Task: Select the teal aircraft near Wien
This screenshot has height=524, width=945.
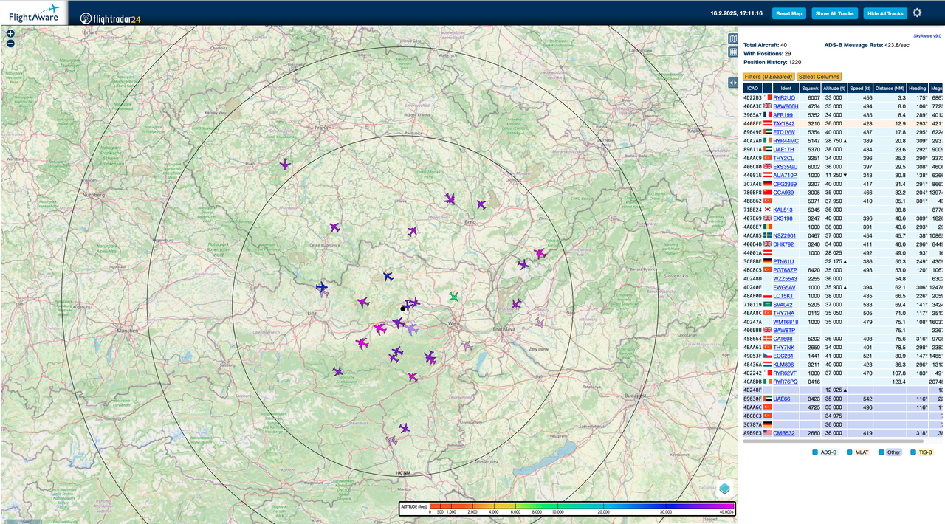Action: pos(453,297)
